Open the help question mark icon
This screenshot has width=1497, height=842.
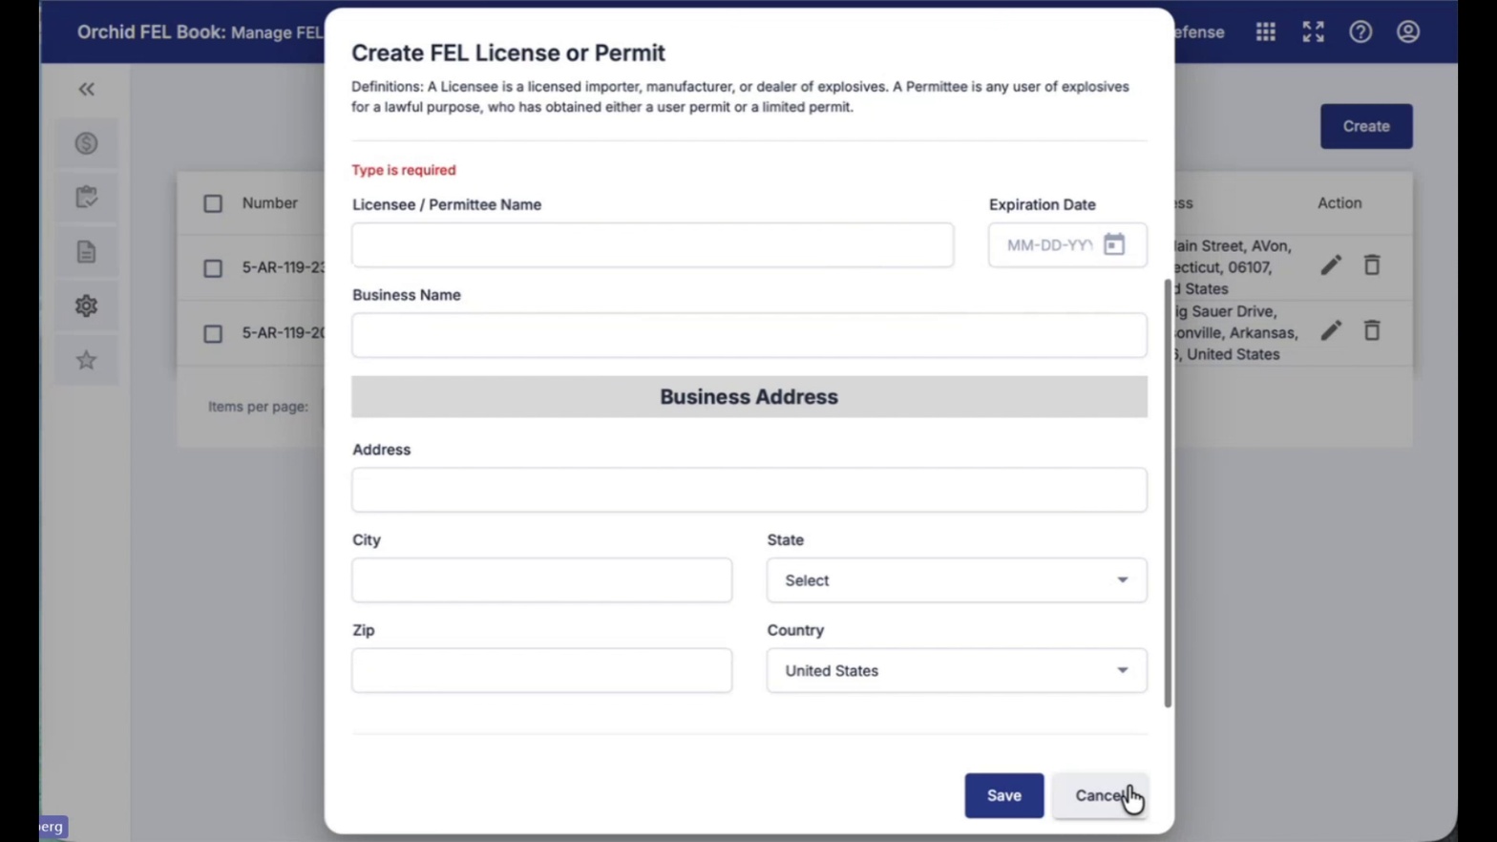[x=1360, y=32]
